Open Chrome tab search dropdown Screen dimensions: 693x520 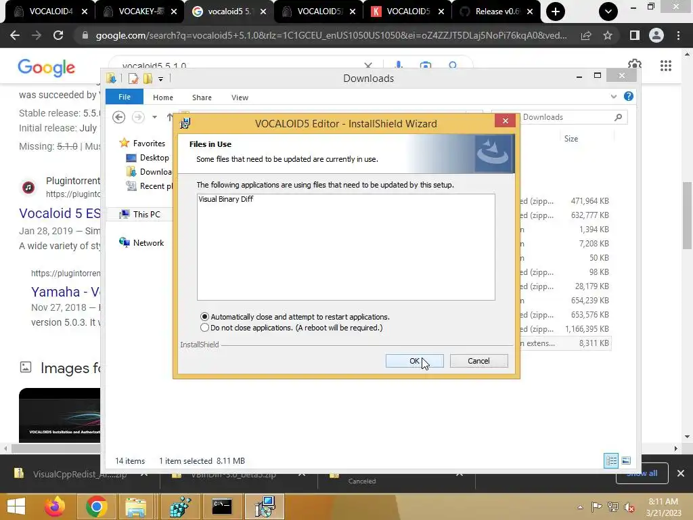pos(608,12)
